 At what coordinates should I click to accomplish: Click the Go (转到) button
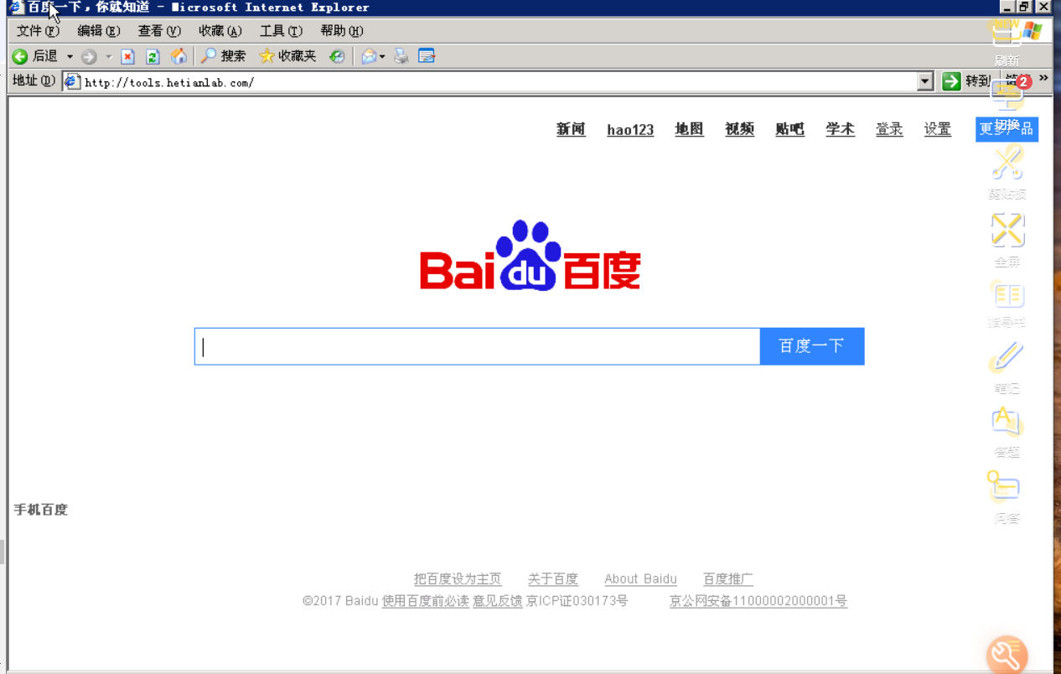pos(965,81)
